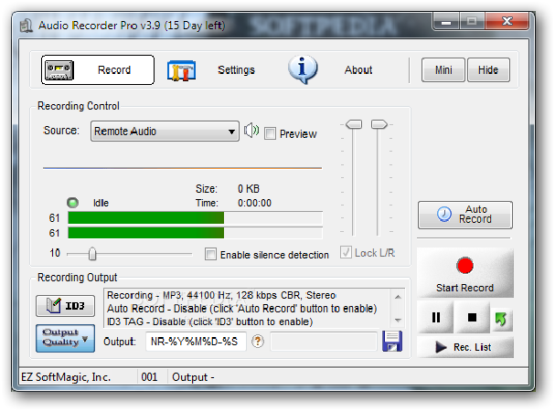Open Auto Record scheduler
Screen dimensions: 555x411
(465, 215)
